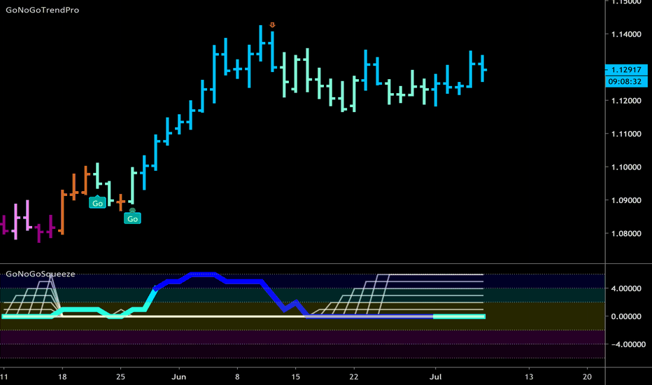Click the 8 date label on the time axis
Image resolution: width=652 pixels, height=385 pixels.
(237, 377)
